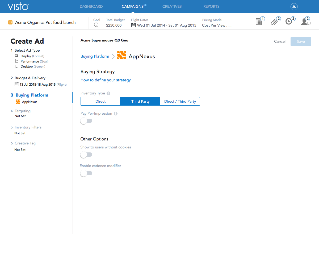Switch to the Dashboard tab
The height and width of the screenshot is (266, 319).
91,6
